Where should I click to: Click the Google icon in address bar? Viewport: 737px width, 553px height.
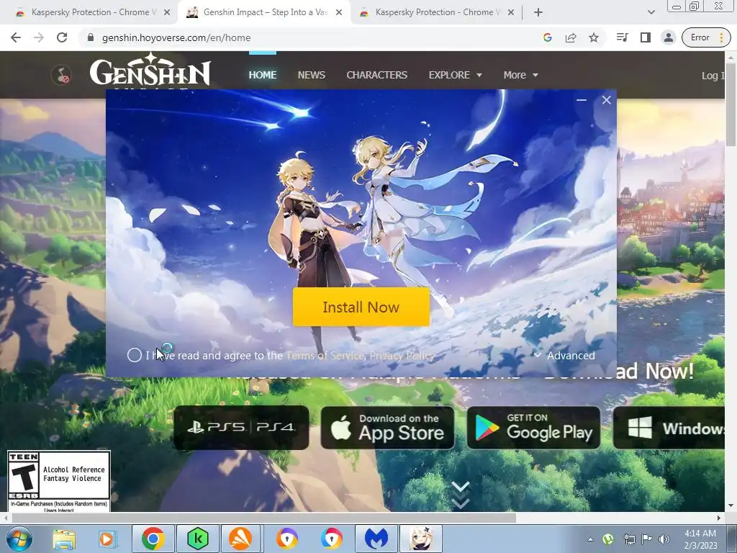pyautogui.click(x=548, y=37)
